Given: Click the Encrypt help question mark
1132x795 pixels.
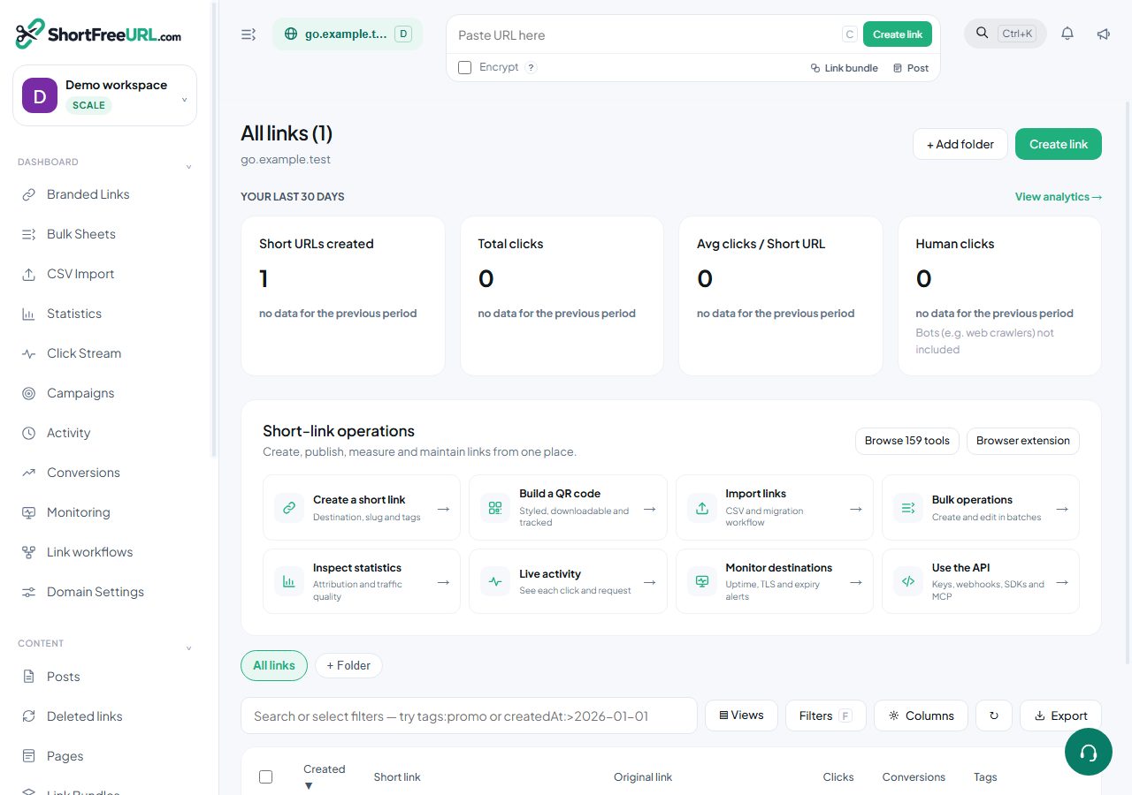Looking at the screenshot, I should point(531,67).
